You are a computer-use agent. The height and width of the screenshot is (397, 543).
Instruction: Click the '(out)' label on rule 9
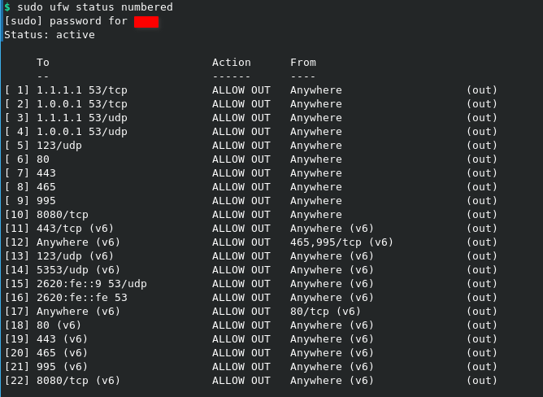click(481, 201)
